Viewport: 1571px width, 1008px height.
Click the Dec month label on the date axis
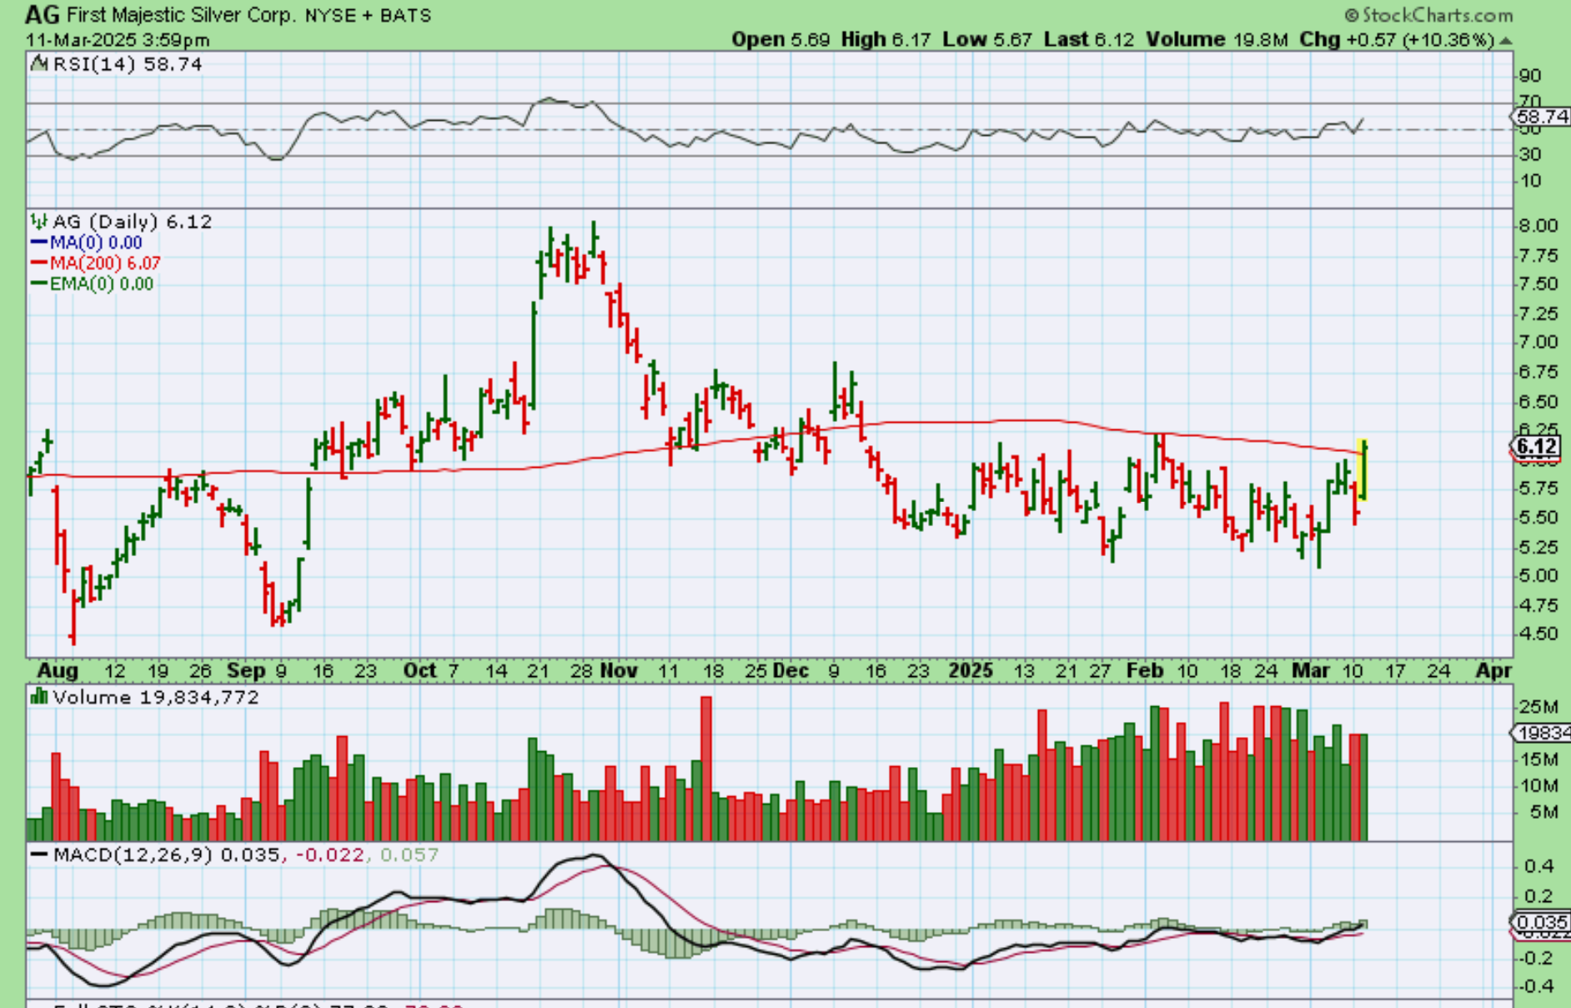click(x=791, y=670)
